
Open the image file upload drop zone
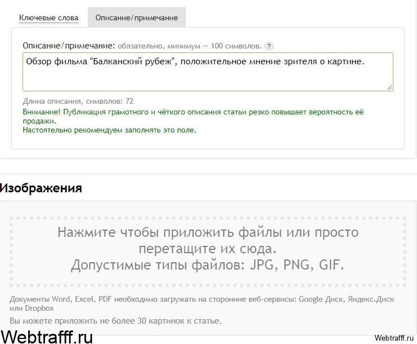[x=208, y=252]
